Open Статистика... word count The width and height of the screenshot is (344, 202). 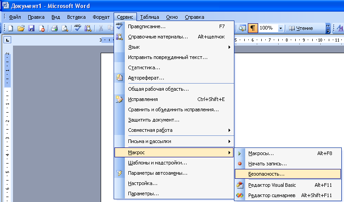(174, 67)
